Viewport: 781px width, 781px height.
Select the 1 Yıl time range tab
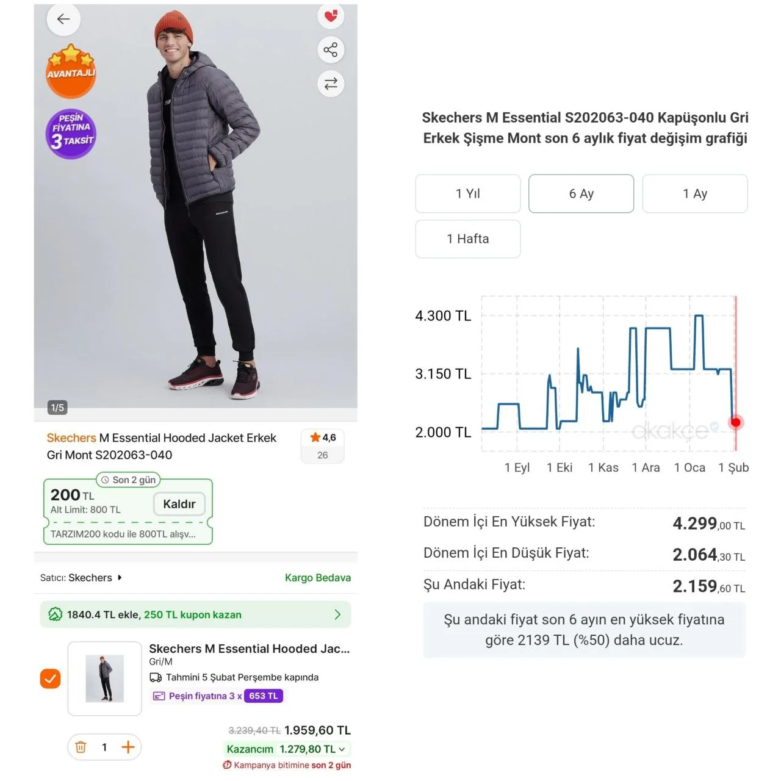click(468, 193)
